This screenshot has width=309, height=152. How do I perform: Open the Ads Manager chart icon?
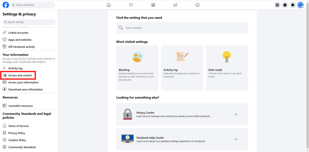[x=153, y=5]
